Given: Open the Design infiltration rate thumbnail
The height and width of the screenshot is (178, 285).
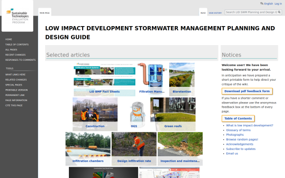Looking at the screenshot, I should click(134, 149).
